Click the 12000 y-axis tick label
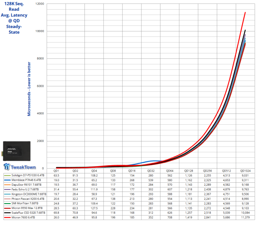This screenshot has height=237, width=258. [x=40, y=4]
